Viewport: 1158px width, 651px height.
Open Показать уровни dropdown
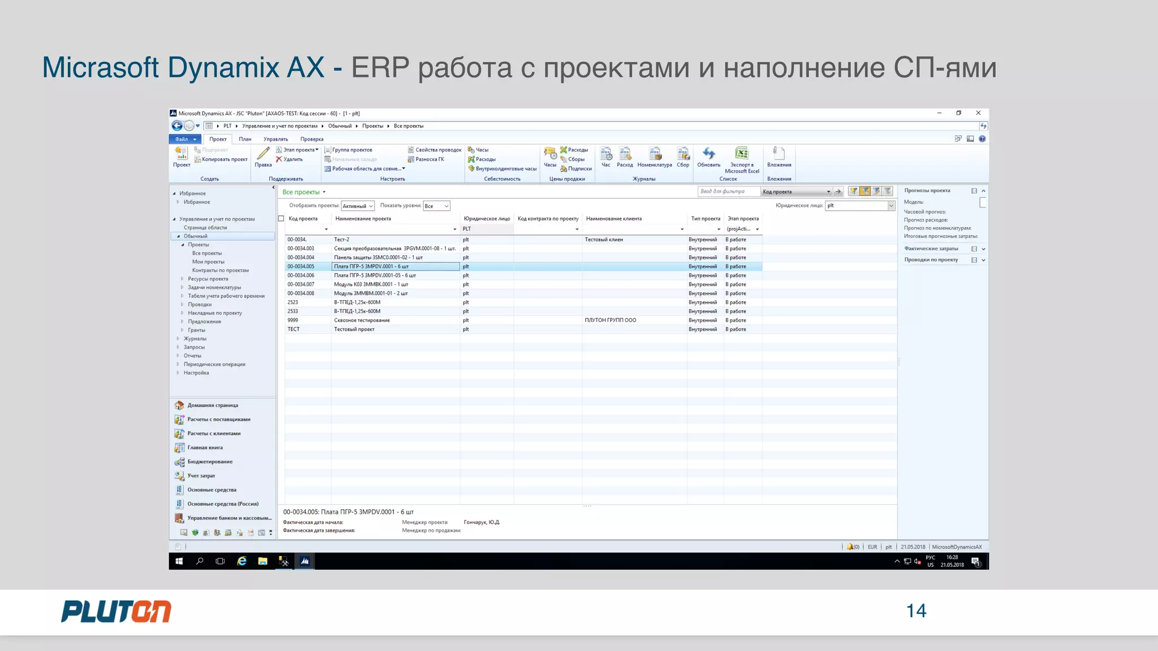[x=437, y=206]
